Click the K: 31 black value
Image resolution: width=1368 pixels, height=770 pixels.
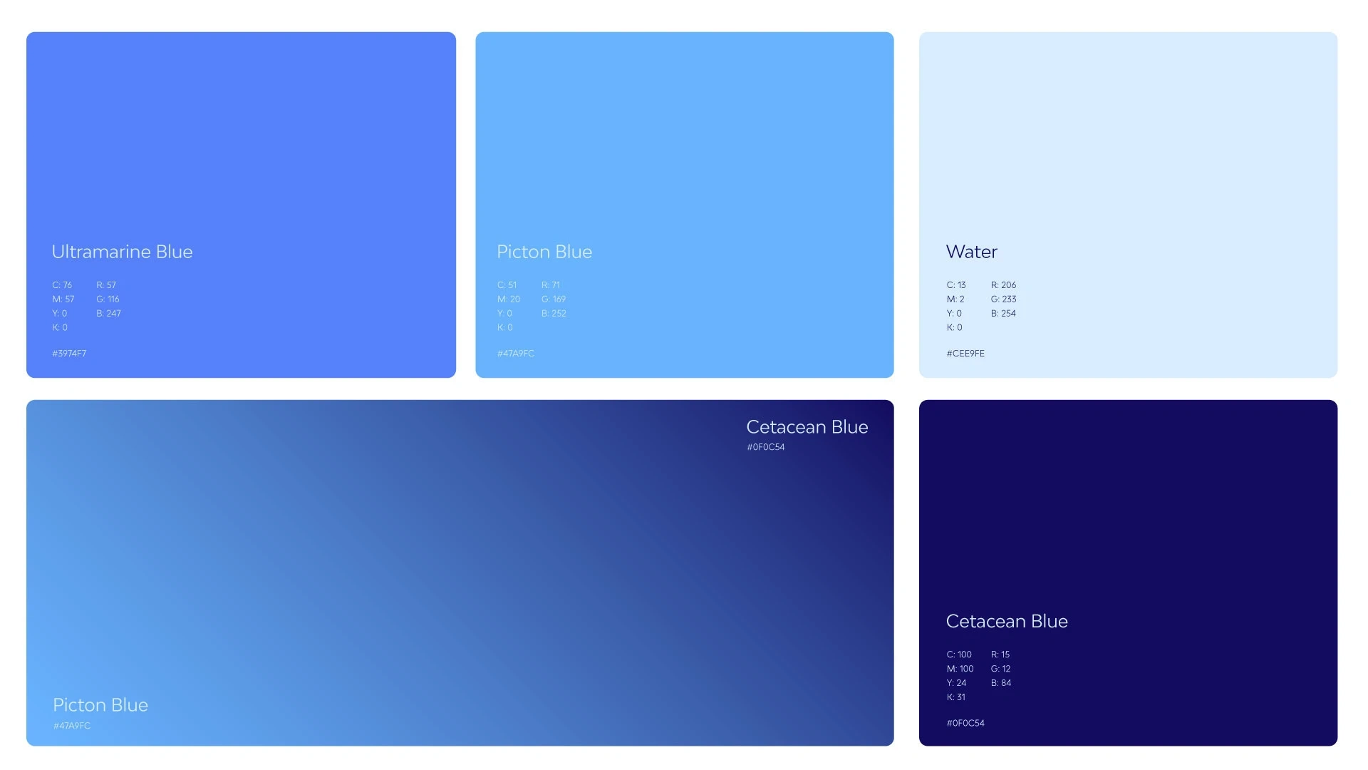pyautogui.click(x=955, y=697)
